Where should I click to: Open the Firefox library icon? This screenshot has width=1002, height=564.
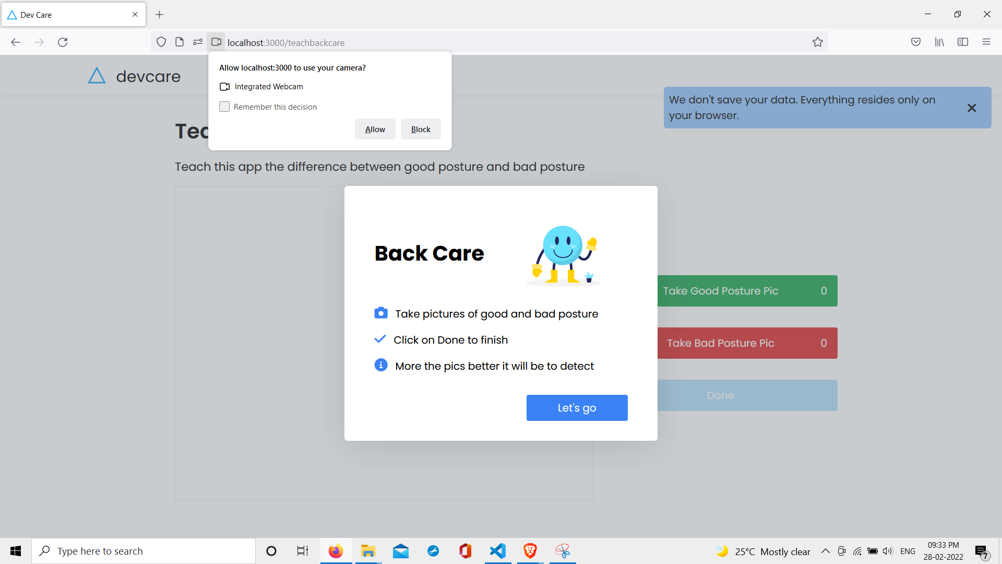939,42
